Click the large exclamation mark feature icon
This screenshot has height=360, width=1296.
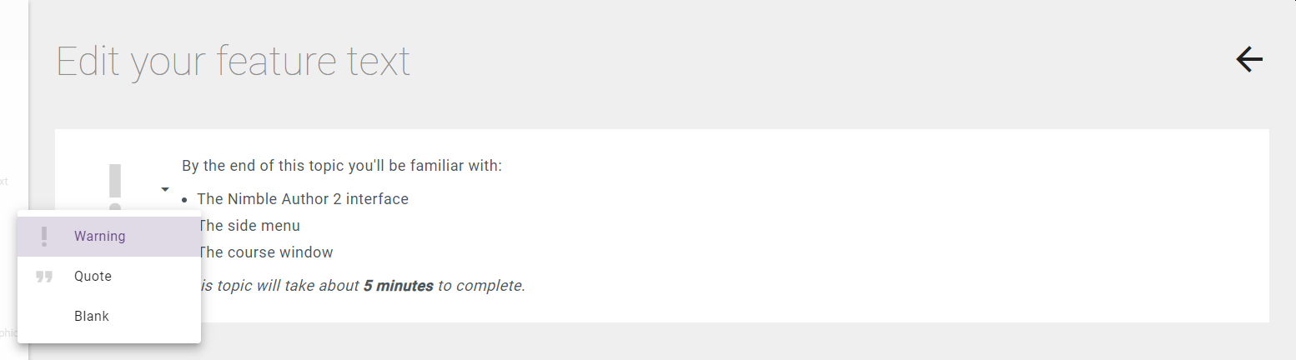(x=115, y=187)
